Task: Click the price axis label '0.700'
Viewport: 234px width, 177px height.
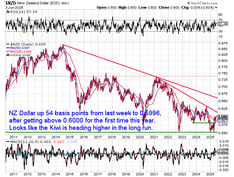Action: coord(223,86)
